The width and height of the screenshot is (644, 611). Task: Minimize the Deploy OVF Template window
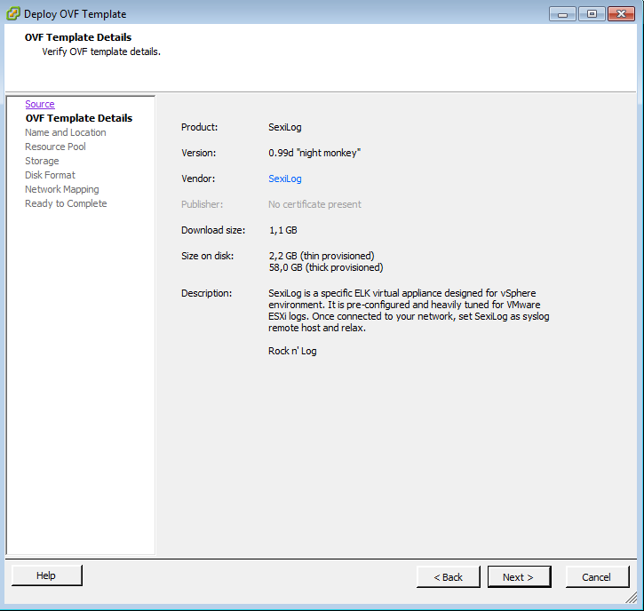click(x=562, y=13)
